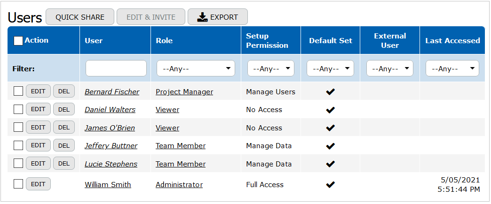The image size is (491, 204).
Task: Open the Administrator role link
Action: 179,185
